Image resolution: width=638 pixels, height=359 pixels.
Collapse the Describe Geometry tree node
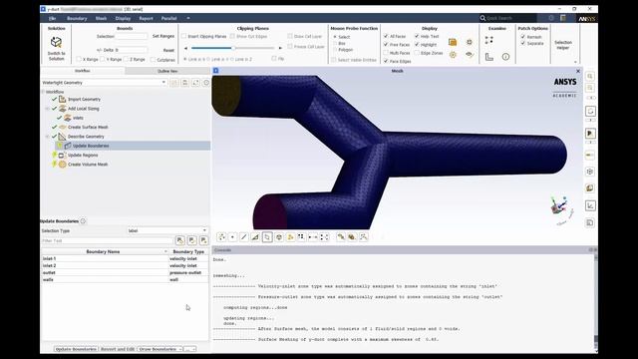pos(47,137)
